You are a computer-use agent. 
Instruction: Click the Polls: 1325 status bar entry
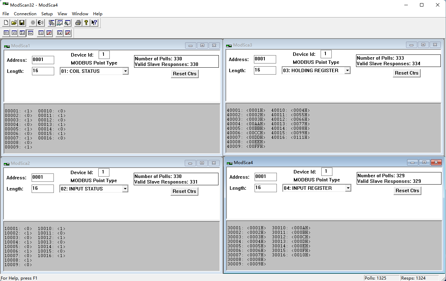[381, 278]
